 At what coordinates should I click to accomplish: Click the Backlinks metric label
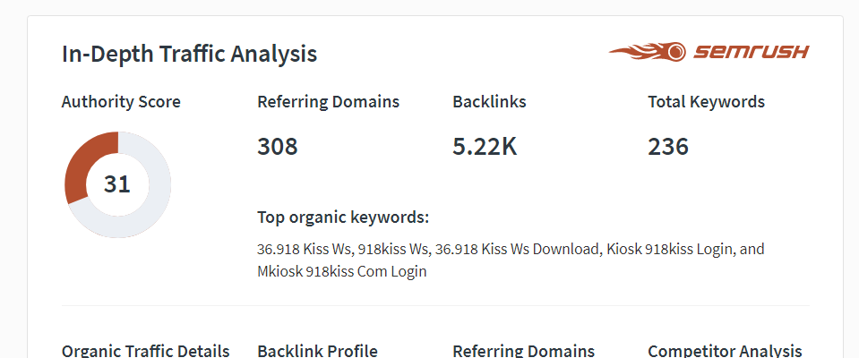[x=489, y=102]
